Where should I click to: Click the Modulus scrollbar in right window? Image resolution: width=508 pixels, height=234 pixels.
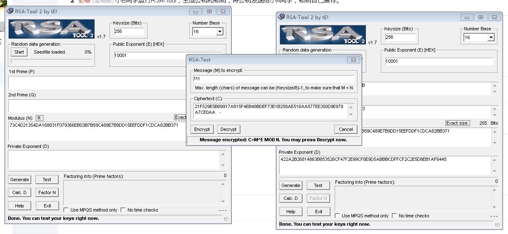tap(495, 137)
